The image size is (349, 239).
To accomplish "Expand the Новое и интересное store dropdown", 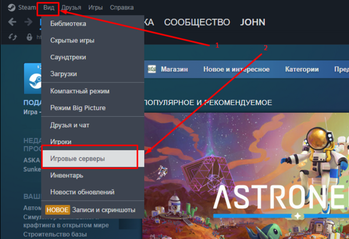I will click(236, 70).
